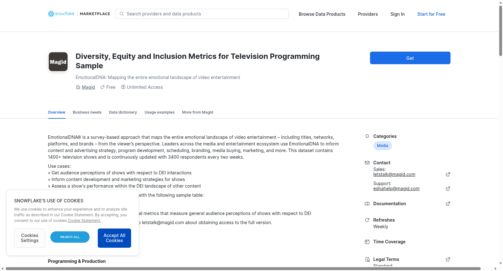This screenshot has width=503, height=271.
Task: Open external link icon beside letstalk@magid.com
Action: coord(448,174)
